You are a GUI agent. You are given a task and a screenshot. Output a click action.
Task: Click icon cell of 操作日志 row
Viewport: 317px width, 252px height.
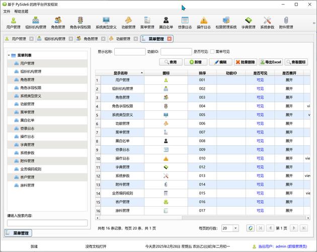[166, 158]
